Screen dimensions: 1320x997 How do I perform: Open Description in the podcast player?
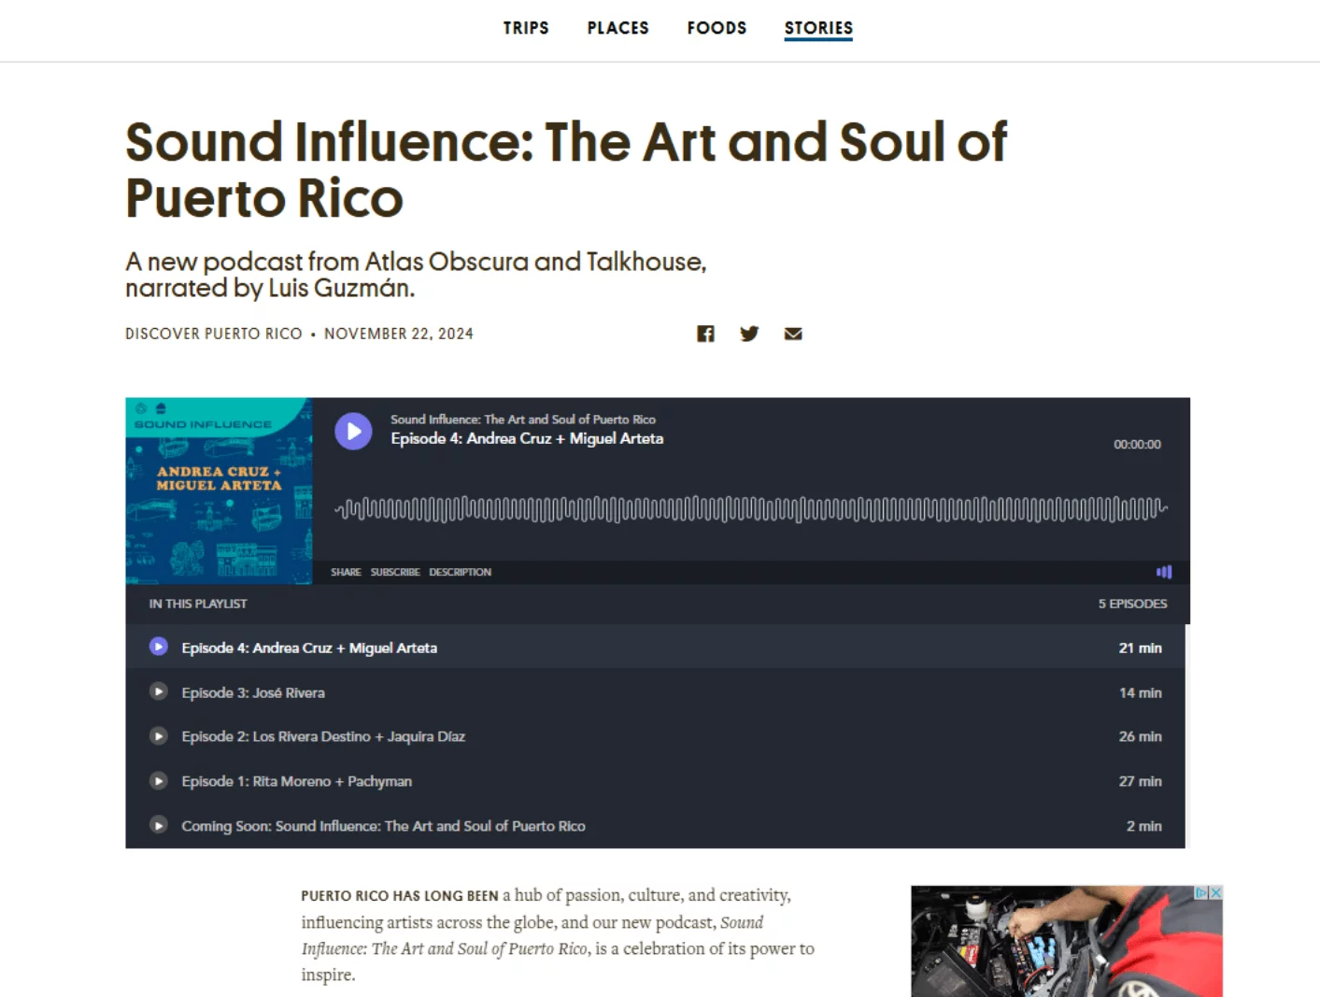(460, 572)
